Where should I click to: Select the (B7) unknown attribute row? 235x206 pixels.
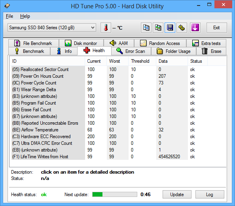(x=109, y=116)
